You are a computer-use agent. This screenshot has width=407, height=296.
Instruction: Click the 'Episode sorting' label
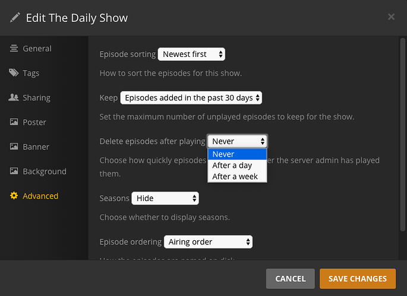coord(127,54)
